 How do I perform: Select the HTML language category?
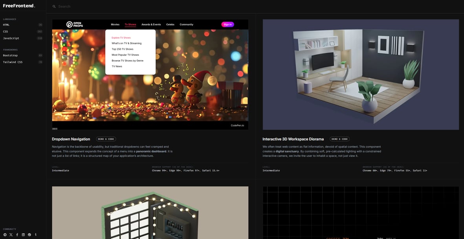(6, 25)
